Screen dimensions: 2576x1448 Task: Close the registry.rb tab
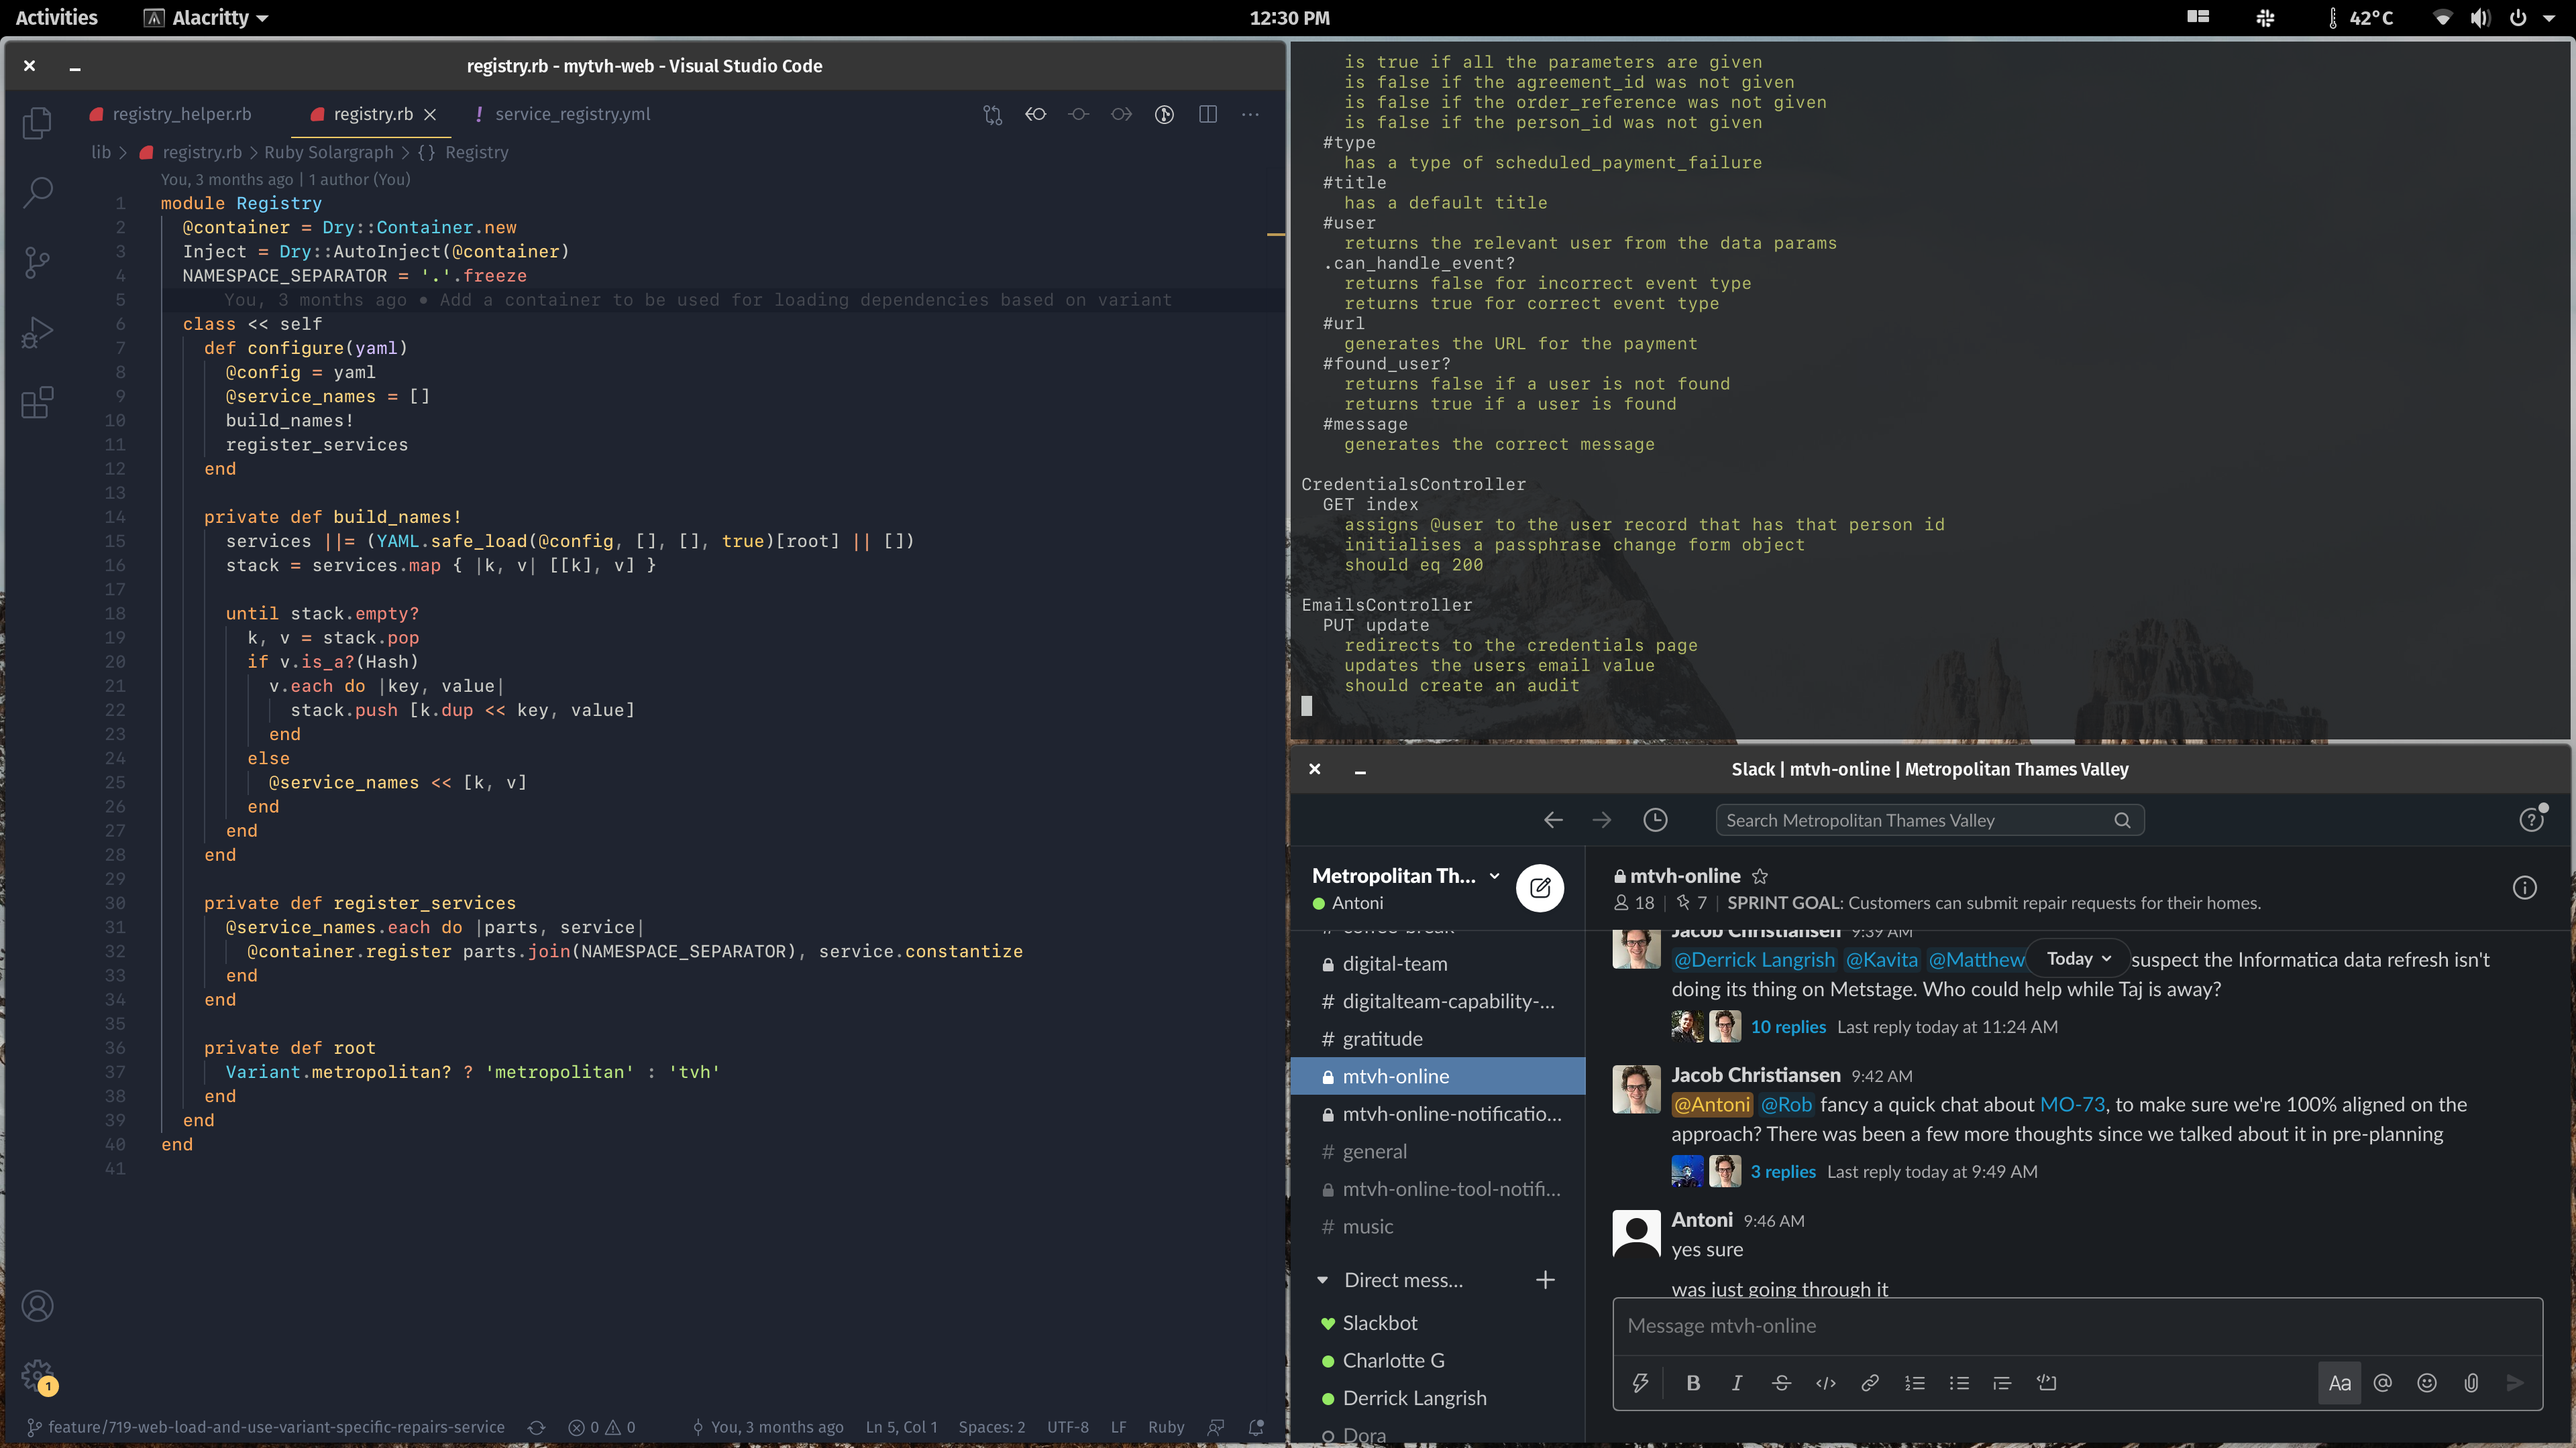pos(430,114)
